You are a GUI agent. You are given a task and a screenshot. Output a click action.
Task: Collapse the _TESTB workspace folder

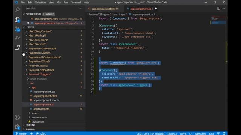point(24,27)
